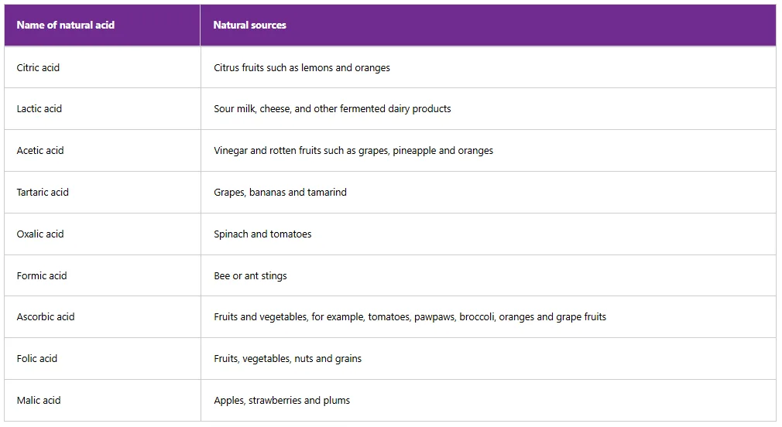Click the 'Spinach and tomatoes' text
The height and width of the screenshot is (427, 782).
262,234
